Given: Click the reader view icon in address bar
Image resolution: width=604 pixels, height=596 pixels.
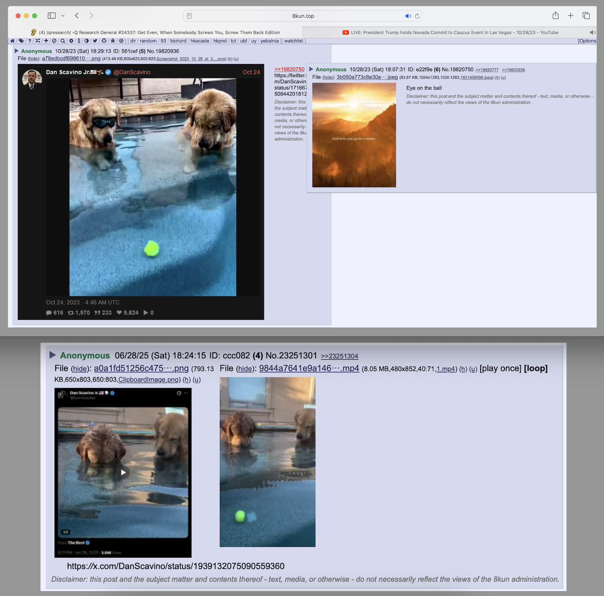Looking at the screenshot, I should 189,16.
